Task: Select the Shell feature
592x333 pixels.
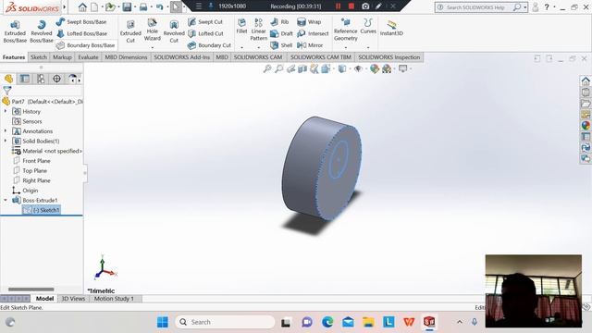Action: tap(281, 45)
